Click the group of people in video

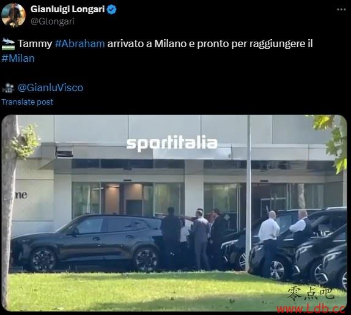[x=193, y=239]
